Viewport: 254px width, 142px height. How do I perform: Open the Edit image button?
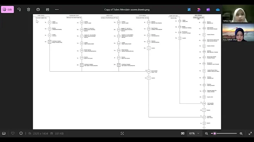click(7, 9)
